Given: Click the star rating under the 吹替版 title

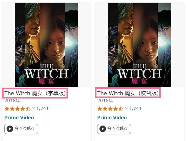Looking at the screenshot, I should (110, 109).
